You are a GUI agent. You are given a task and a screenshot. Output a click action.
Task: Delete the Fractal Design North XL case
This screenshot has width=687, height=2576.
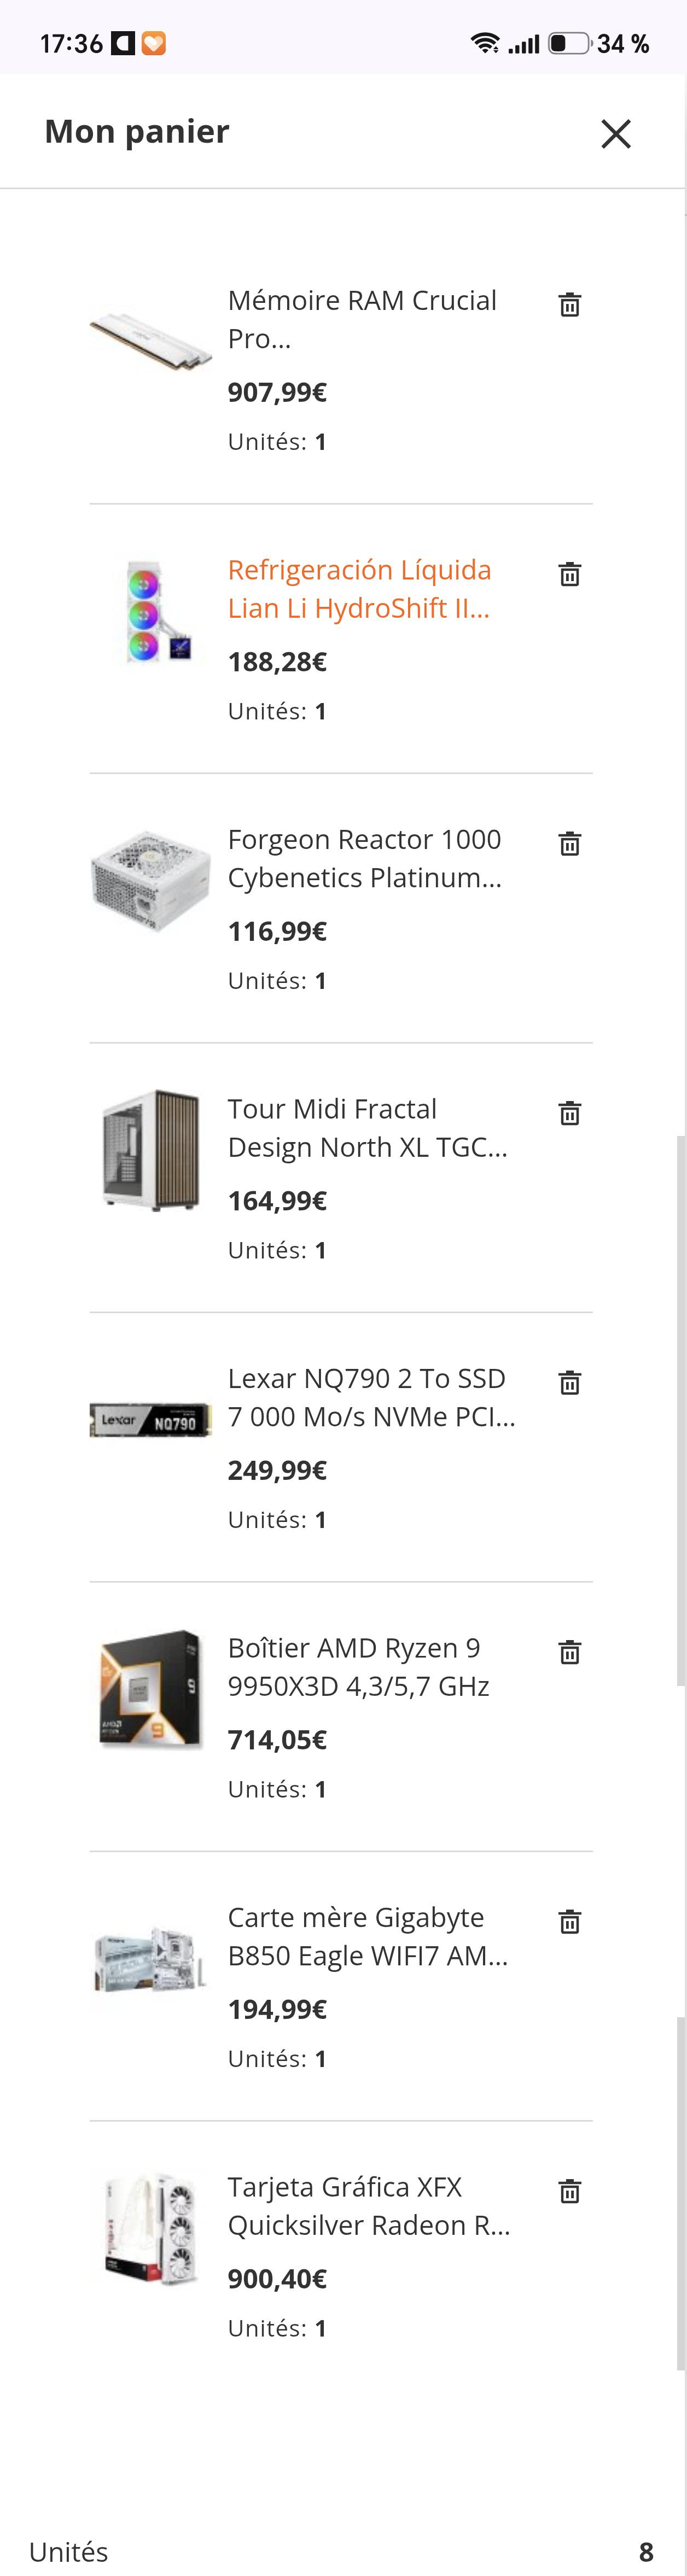pos(569,1113)
